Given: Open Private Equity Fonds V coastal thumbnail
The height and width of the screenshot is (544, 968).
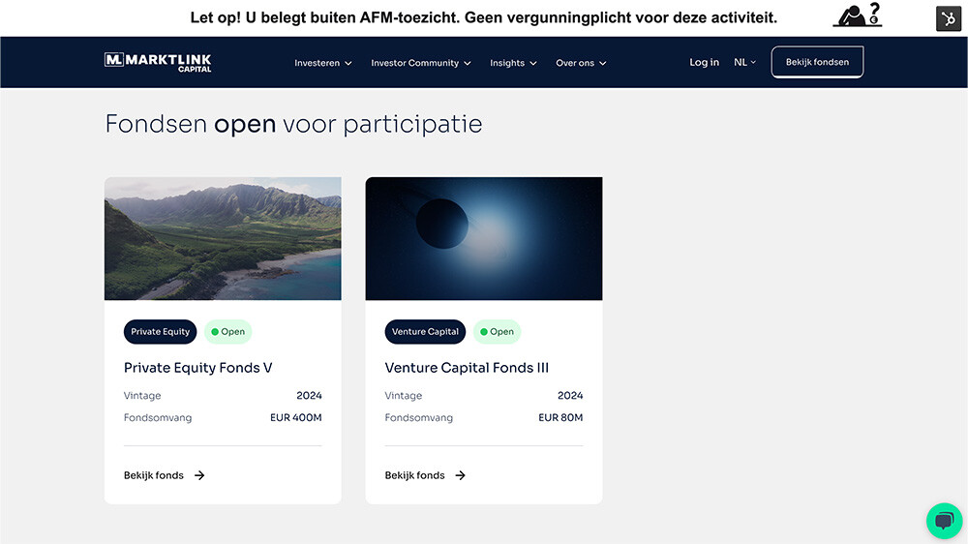Looking at the screenshot, I should [223, 238].
